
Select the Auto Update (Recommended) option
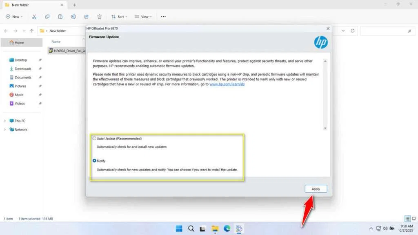[x=95, y=138]
